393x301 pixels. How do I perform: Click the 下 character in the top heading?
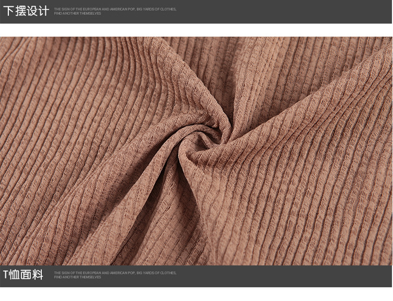click(x=8, y=11)
